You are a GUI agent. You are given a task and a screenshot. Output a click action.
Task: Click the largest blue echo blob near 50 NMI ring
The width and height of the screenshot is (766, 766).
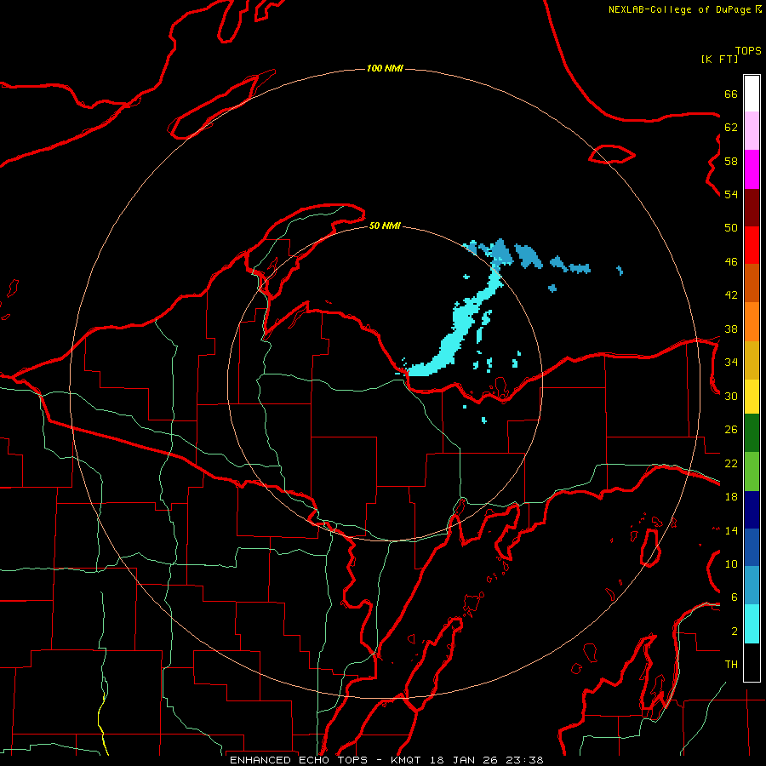click(x=502, y=253)
